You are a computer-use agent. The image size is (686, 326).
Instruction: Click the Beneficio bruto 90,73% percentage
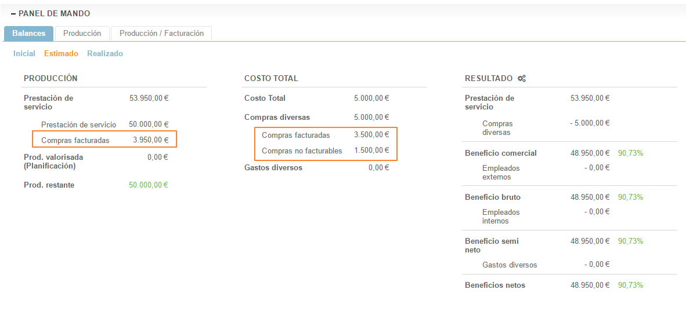630,197
